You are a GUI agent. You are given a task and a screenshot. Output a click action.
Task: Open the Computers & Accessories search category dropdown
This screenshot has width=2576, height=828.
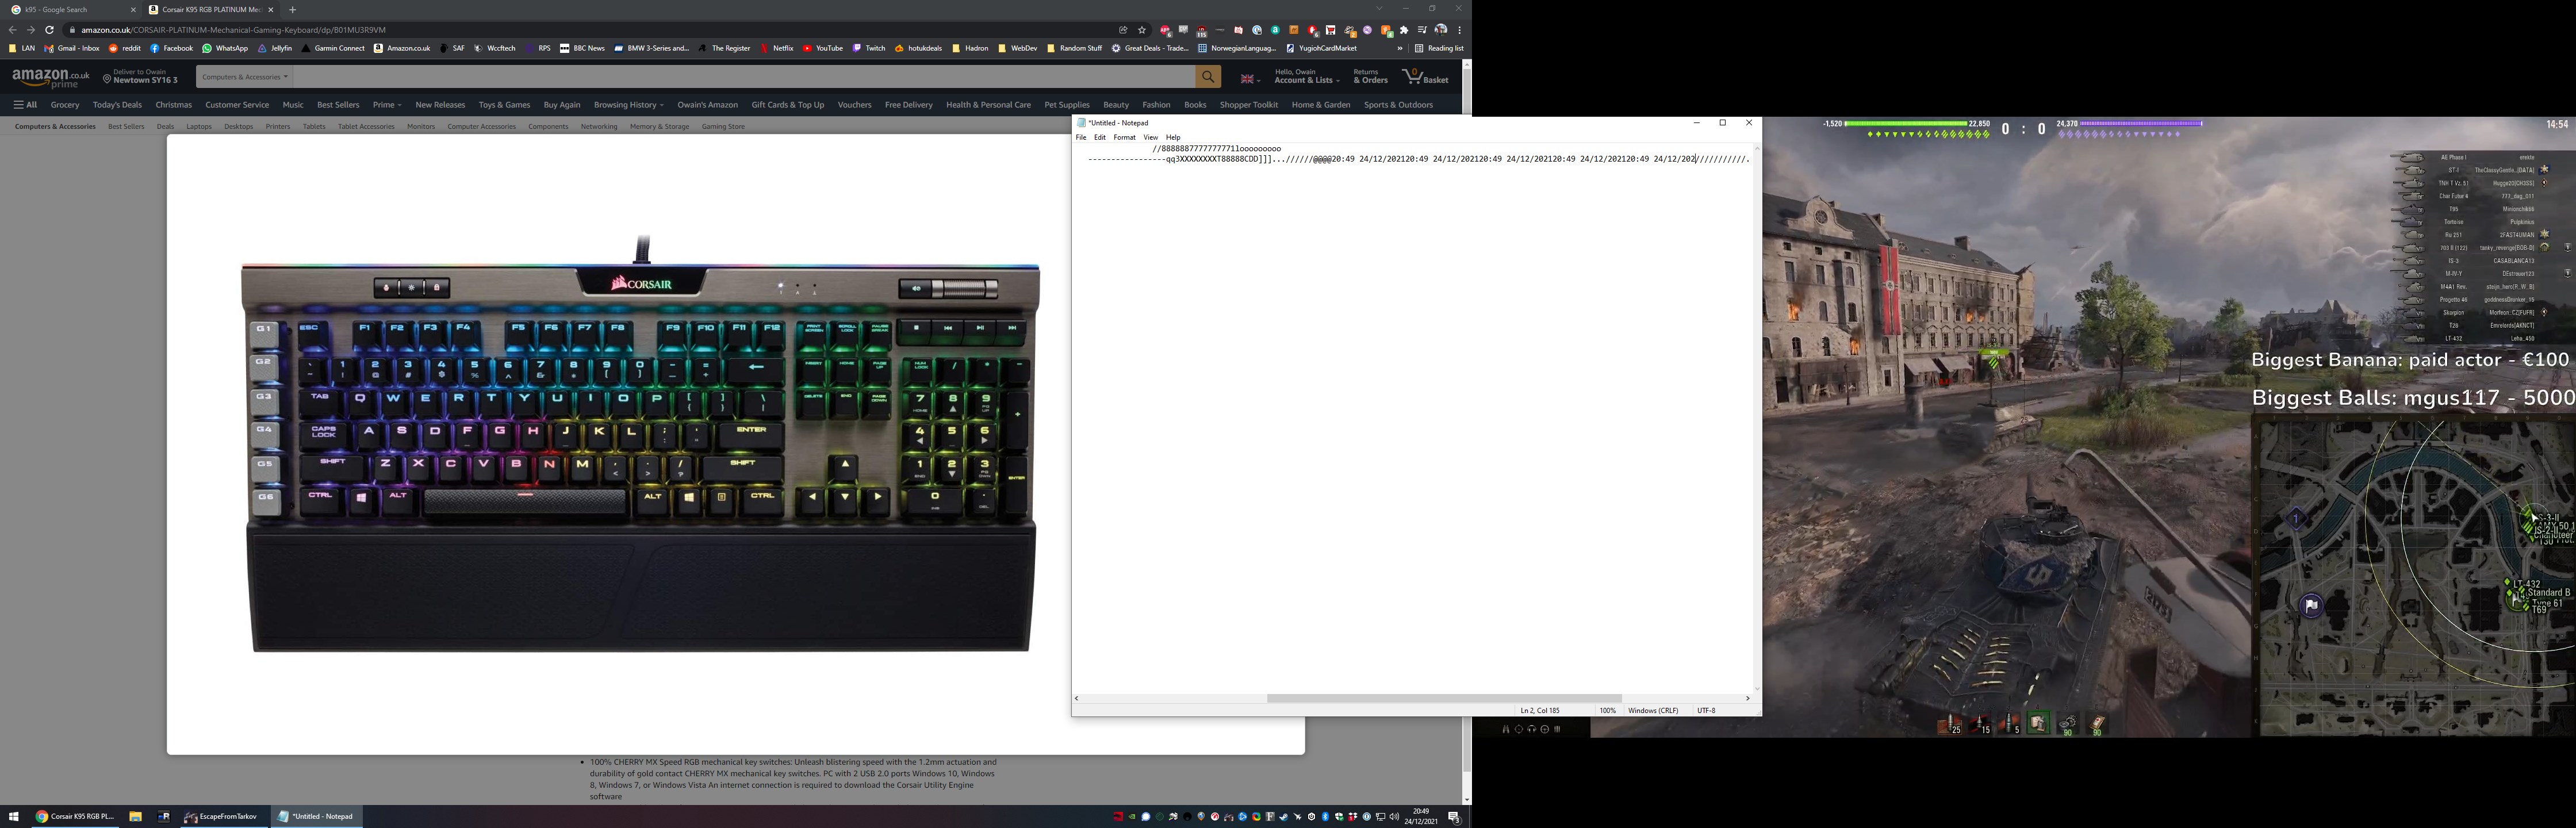(x=244, y=77)
